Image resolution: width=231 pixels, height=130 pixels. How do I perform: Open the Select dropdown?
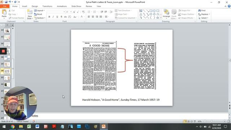pos(203,18)
